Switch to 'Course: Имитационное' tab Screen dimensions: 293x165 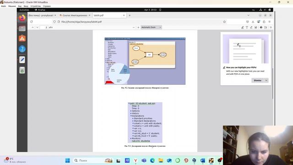(x=75, y=15)
